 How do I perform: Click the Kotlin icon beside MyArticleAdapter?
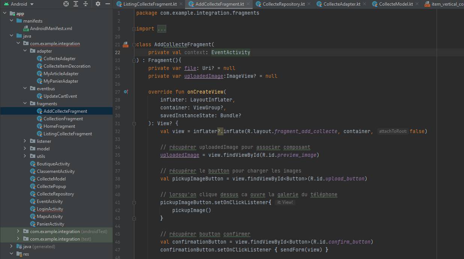[39, 74]
